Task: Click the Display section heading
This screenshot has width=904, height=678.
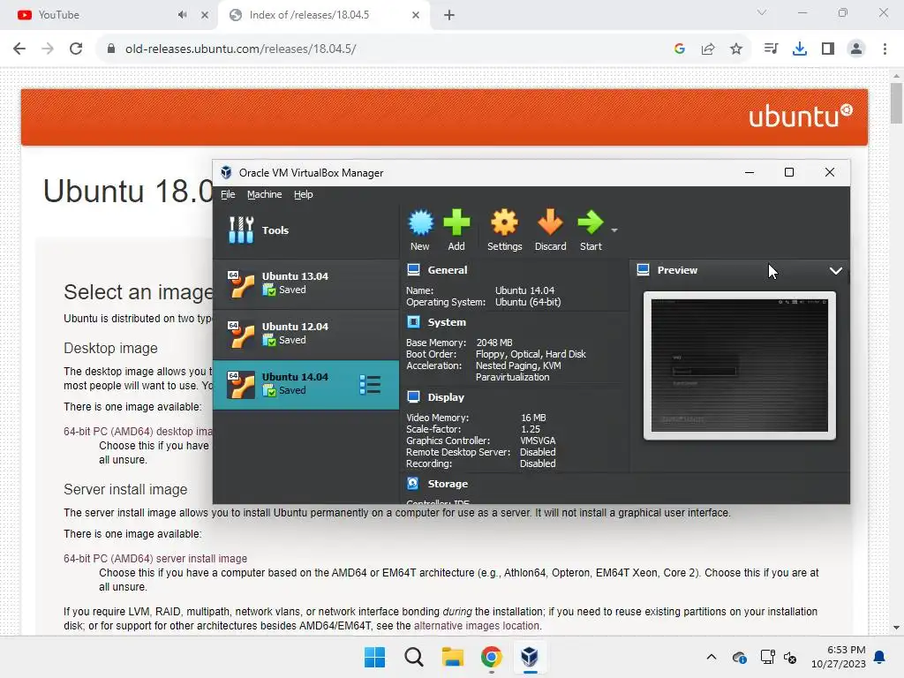Action: pyautogui.click(x=446, y=397)
